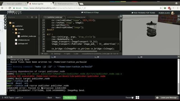Open Ruben Alves user avatar
The width and height of the screenshot is (180, 101).
pos(173,13)
